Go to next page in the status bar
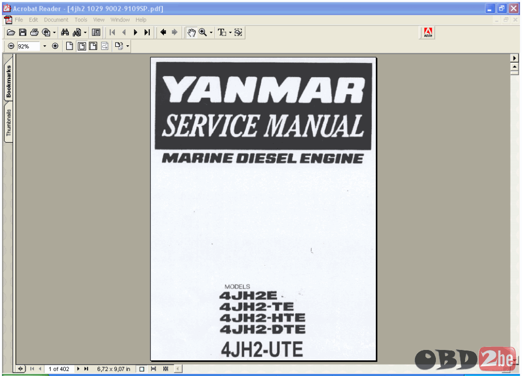Image resolution: width=522 pixels, height=376 pixels. click(78, 369)
